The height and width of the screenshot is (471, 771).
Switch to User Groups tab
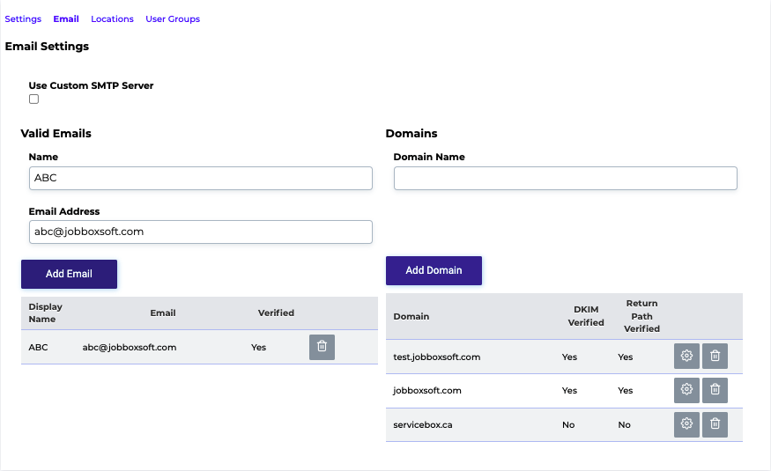click(x=173, y=19)
